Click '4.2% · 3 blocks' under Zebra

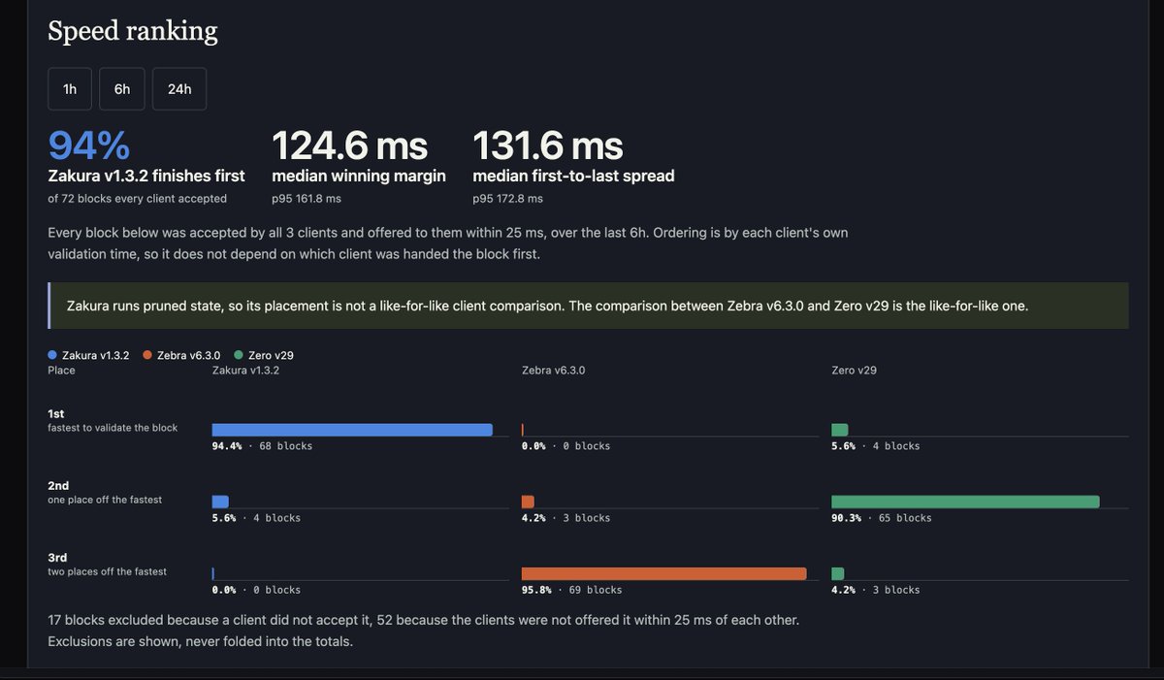click(566, 518)
